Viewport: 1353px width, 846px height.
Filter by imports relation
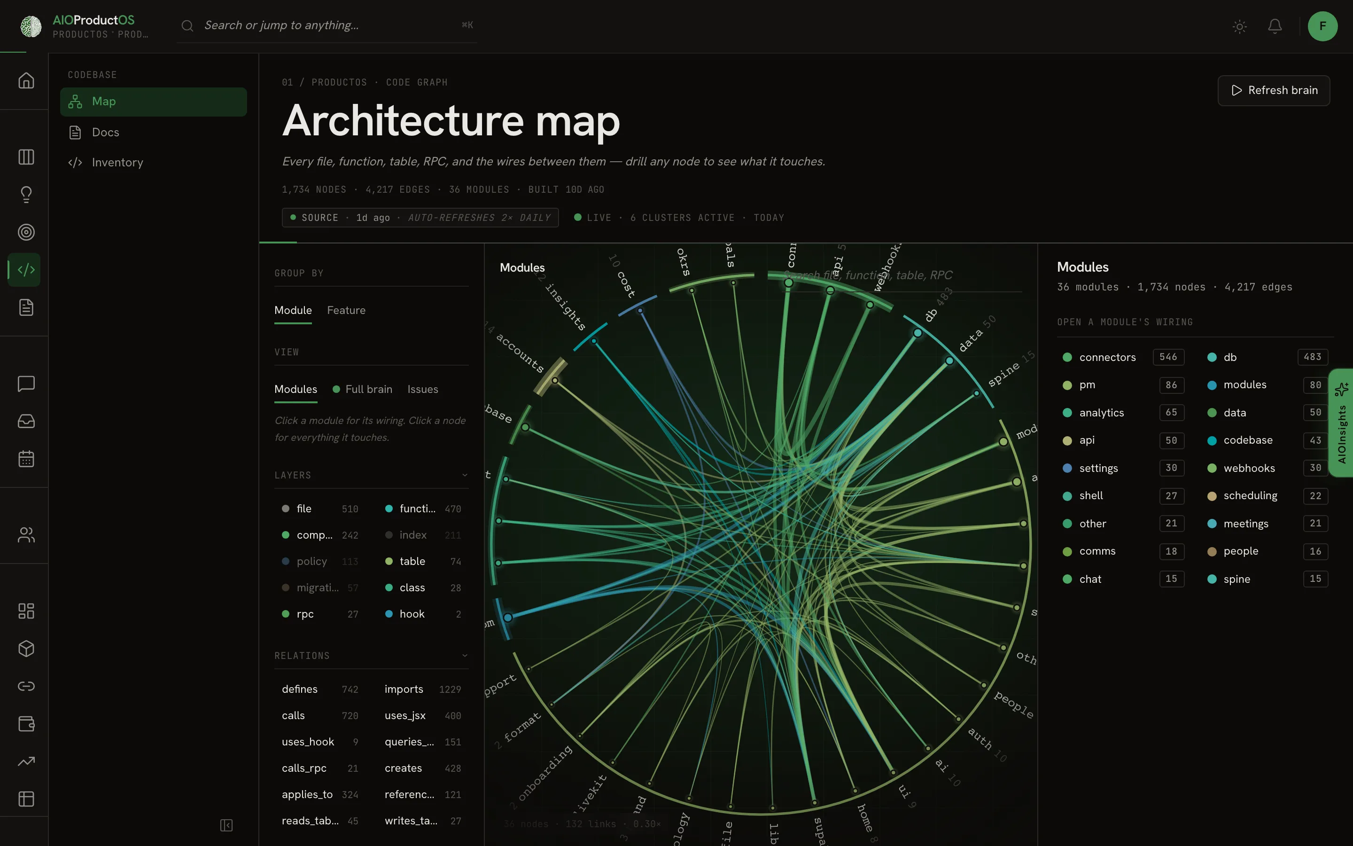[423, 689]
